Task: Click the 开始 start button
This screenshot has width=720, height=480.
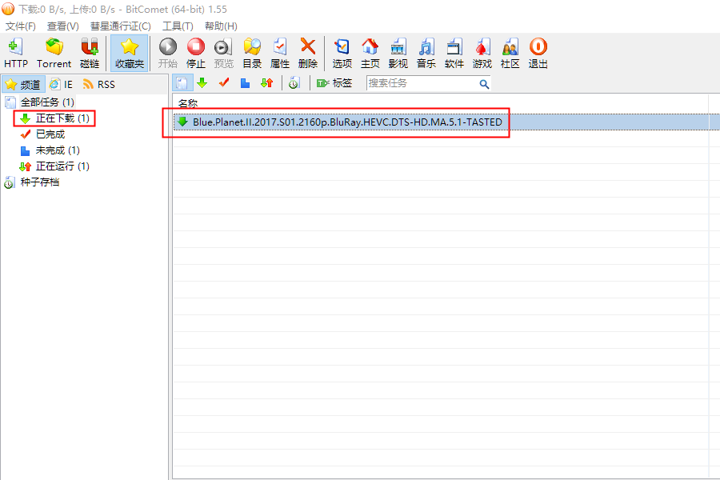Action: [x=168, y=53]
